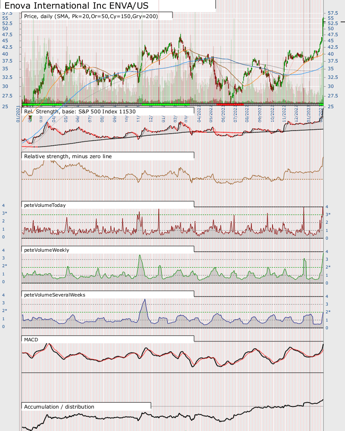Click the peteVolumeWeekly panel label

tap(47, 250)
